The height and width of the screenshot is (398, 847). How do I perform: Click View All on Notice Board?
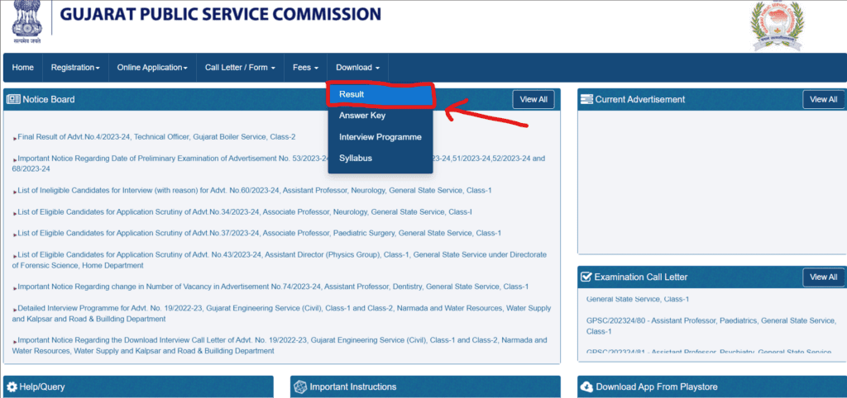(534, 99)
